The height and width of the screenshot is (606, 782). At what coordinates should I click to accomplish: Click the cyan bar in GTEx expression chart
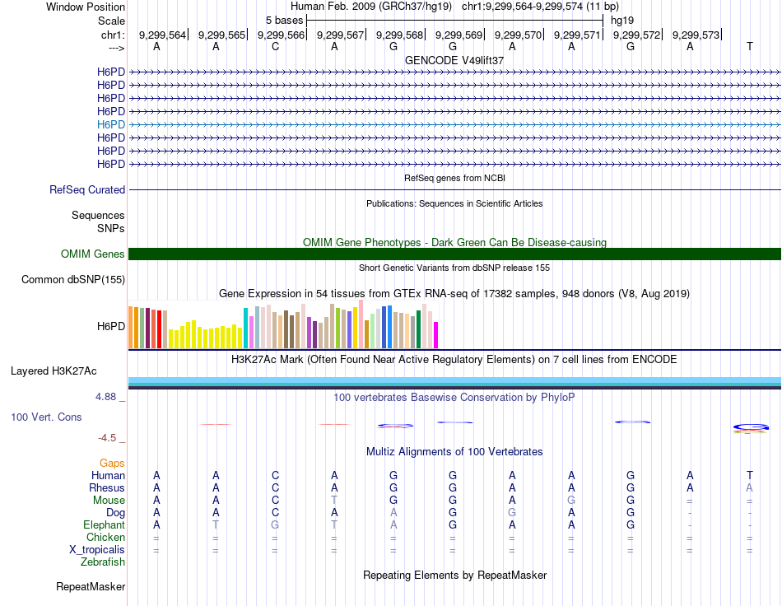pyautogui.click(x=245, y=329)
